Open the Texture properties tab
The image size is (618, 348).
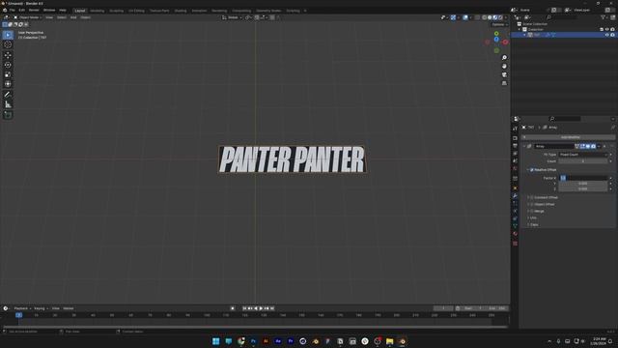pos(515,244)
